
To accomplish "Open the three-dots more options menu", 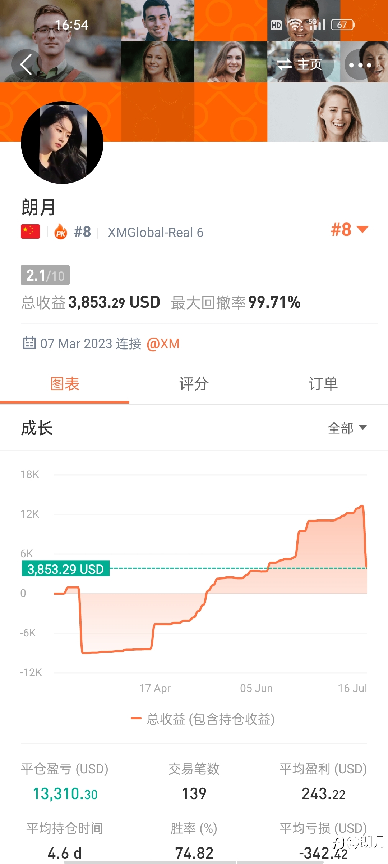I will [x=360, y=65].
